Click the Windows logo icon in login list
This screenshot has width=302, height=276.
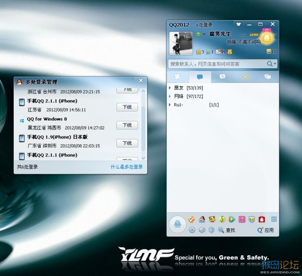coord(22,121)
